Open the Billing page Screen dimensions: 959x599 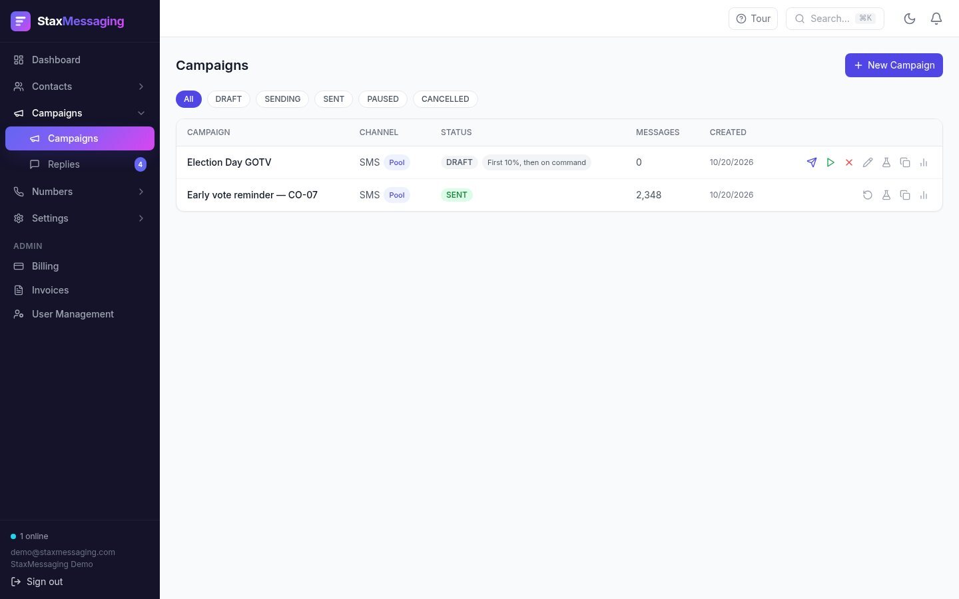tap(80, 266)
